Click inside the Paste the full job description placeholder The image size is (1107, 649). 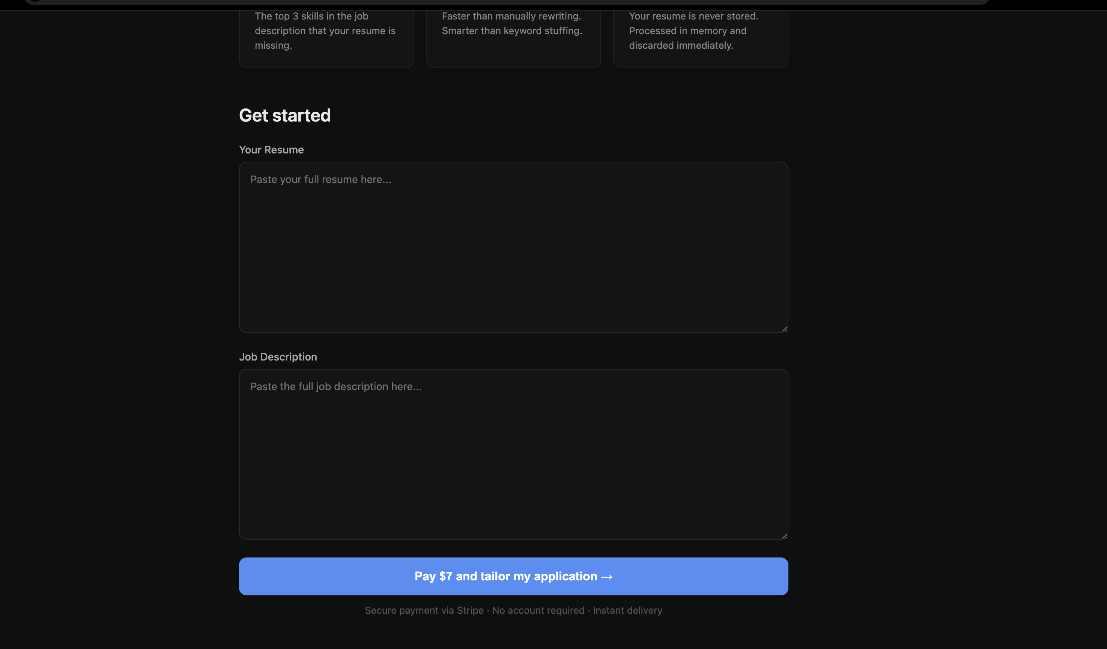(x=335, y=386)
